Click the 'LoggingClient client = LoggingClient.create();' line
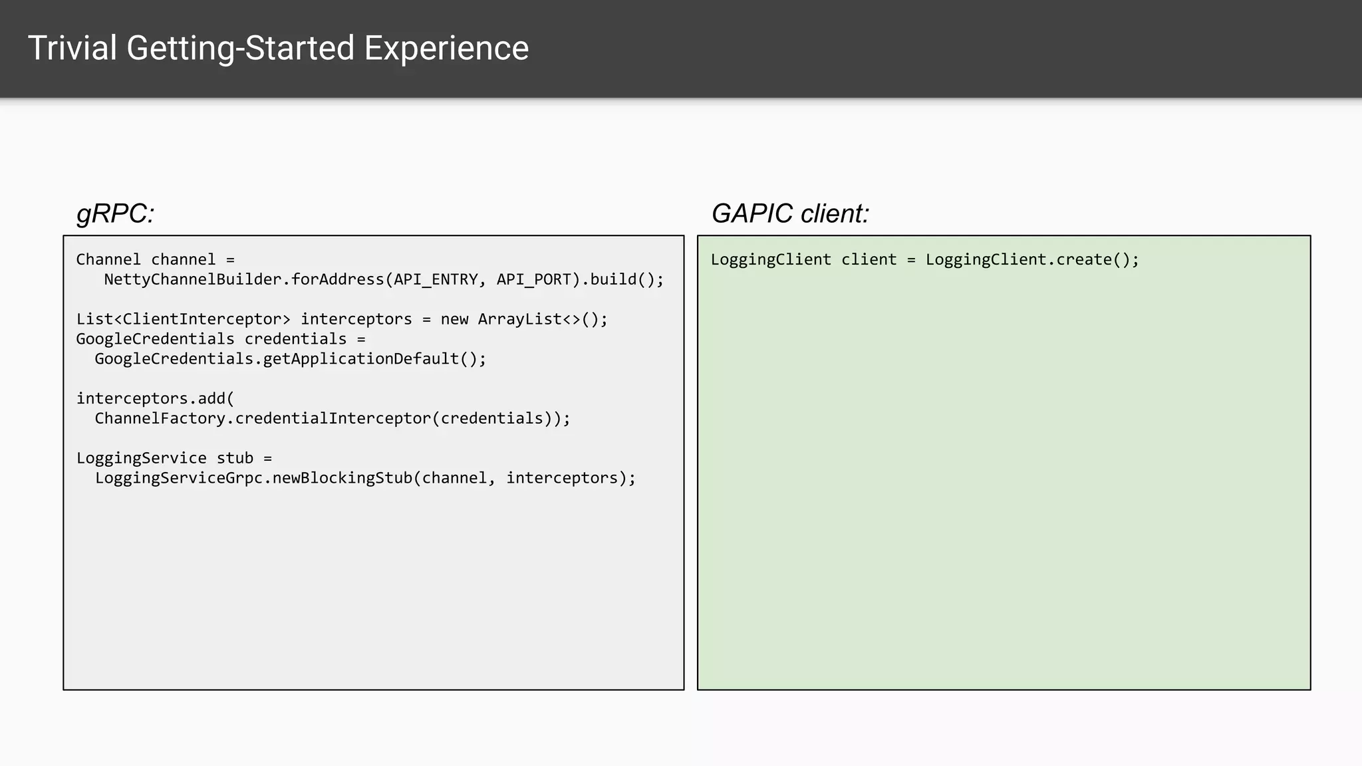This screenshot has width=1362, height=766. click(x=925, y=259)
